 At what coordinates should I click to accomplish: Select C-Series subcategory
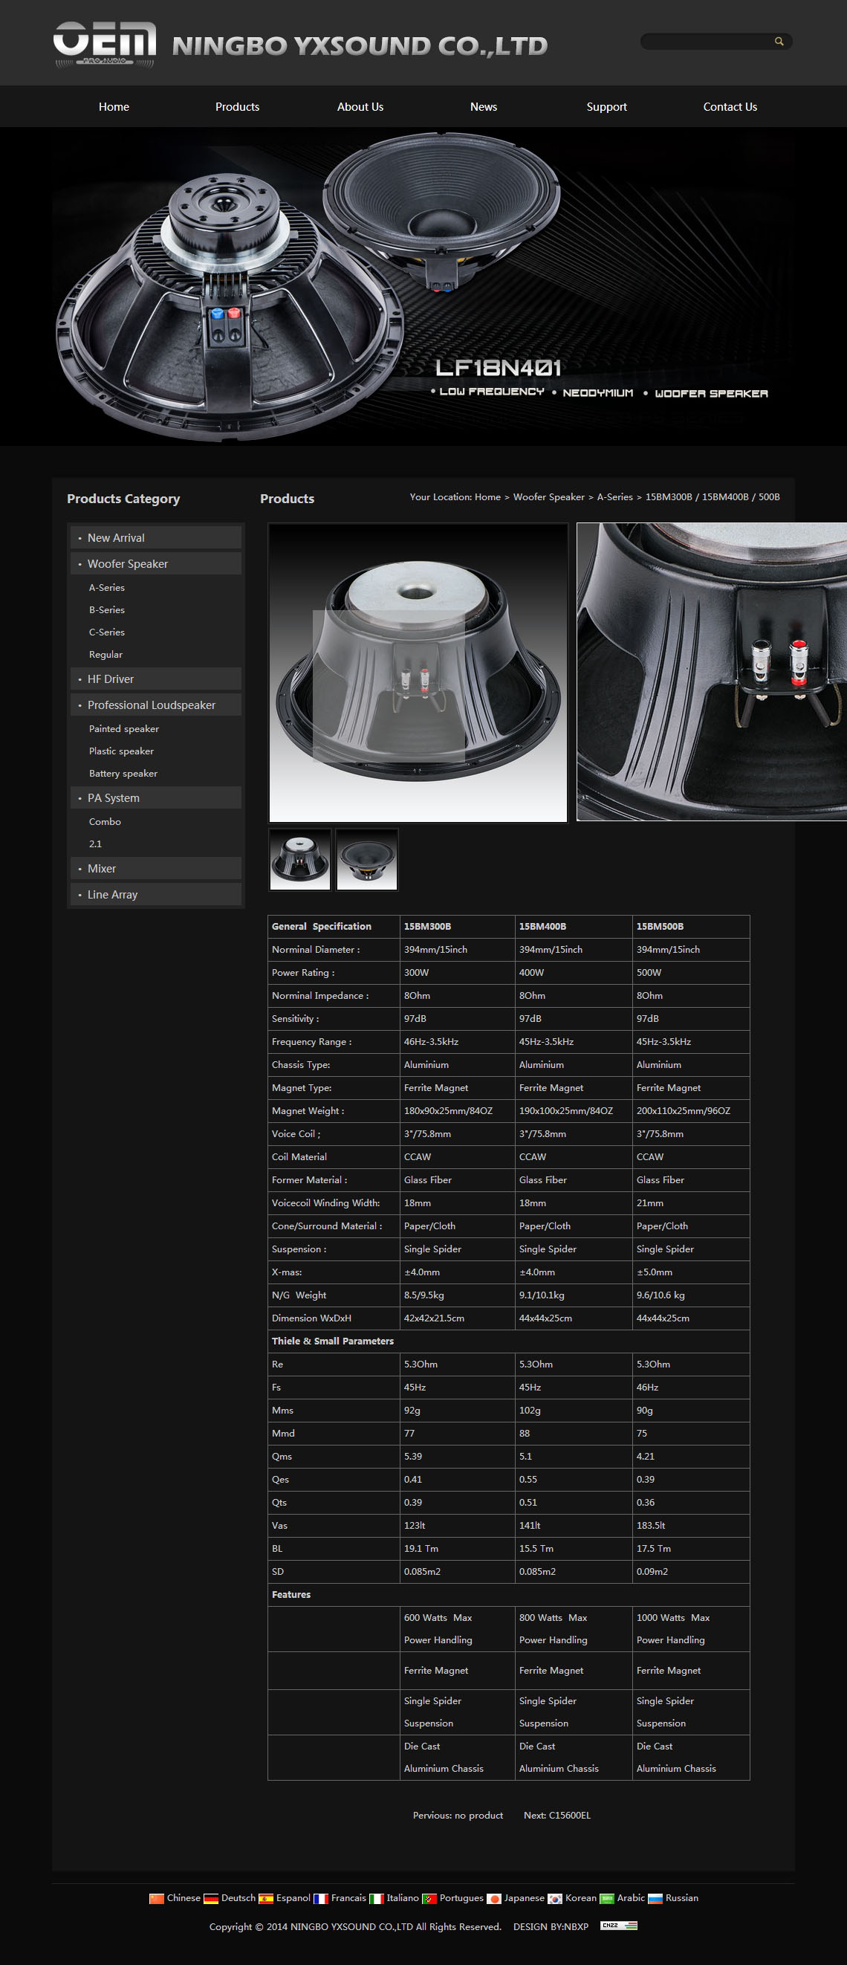[x=107, y=632]
